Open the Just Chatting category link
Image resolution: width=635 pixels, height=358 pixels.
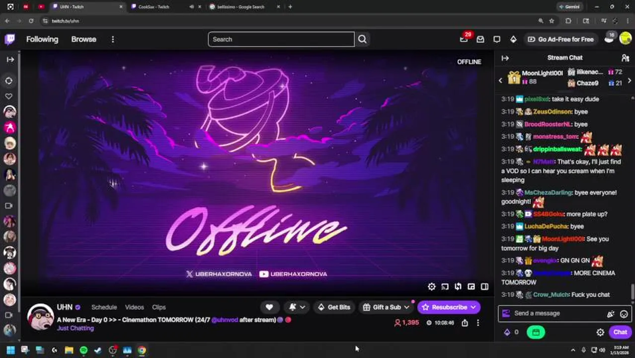click(75, 329)
